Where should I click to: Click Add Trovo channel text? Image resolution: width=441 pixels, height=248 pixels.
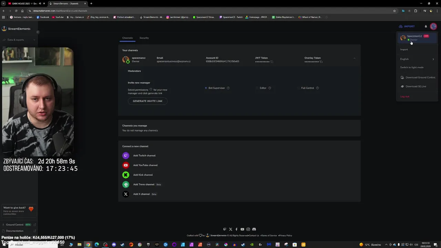(x=144, y=184)
